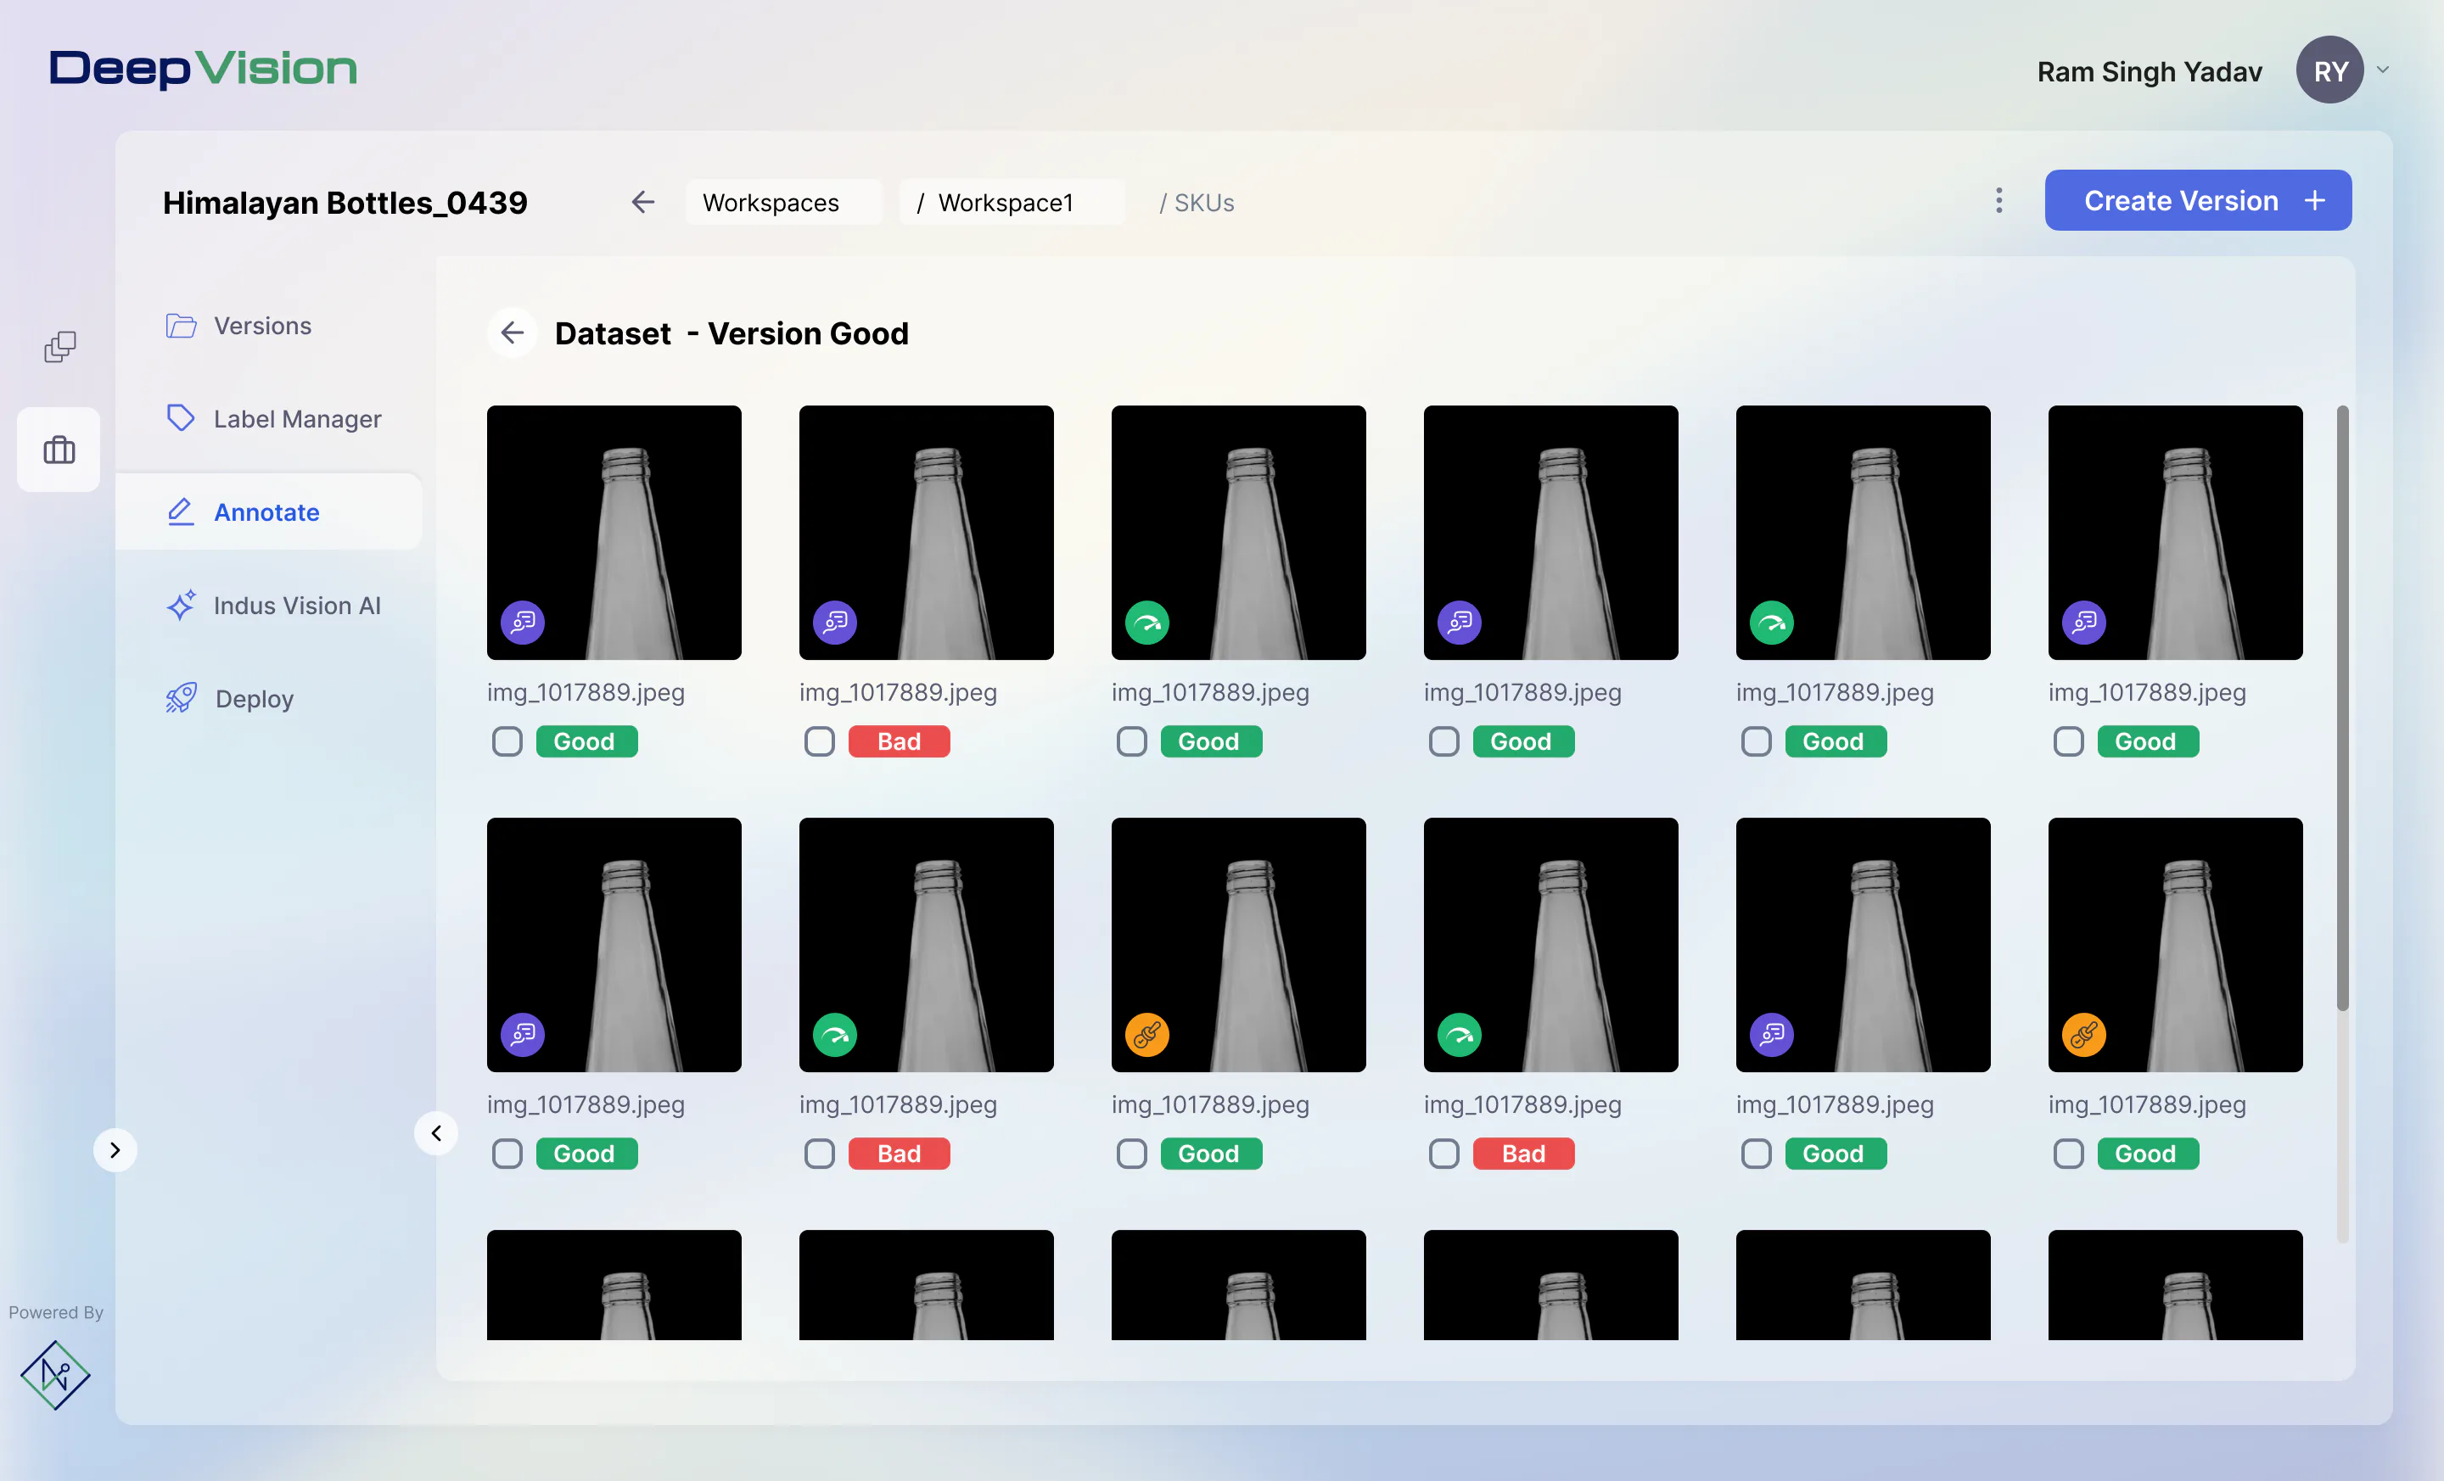Select the briefcase icon in left rail
The image size is (2444, 1481).
coord(59,449)
